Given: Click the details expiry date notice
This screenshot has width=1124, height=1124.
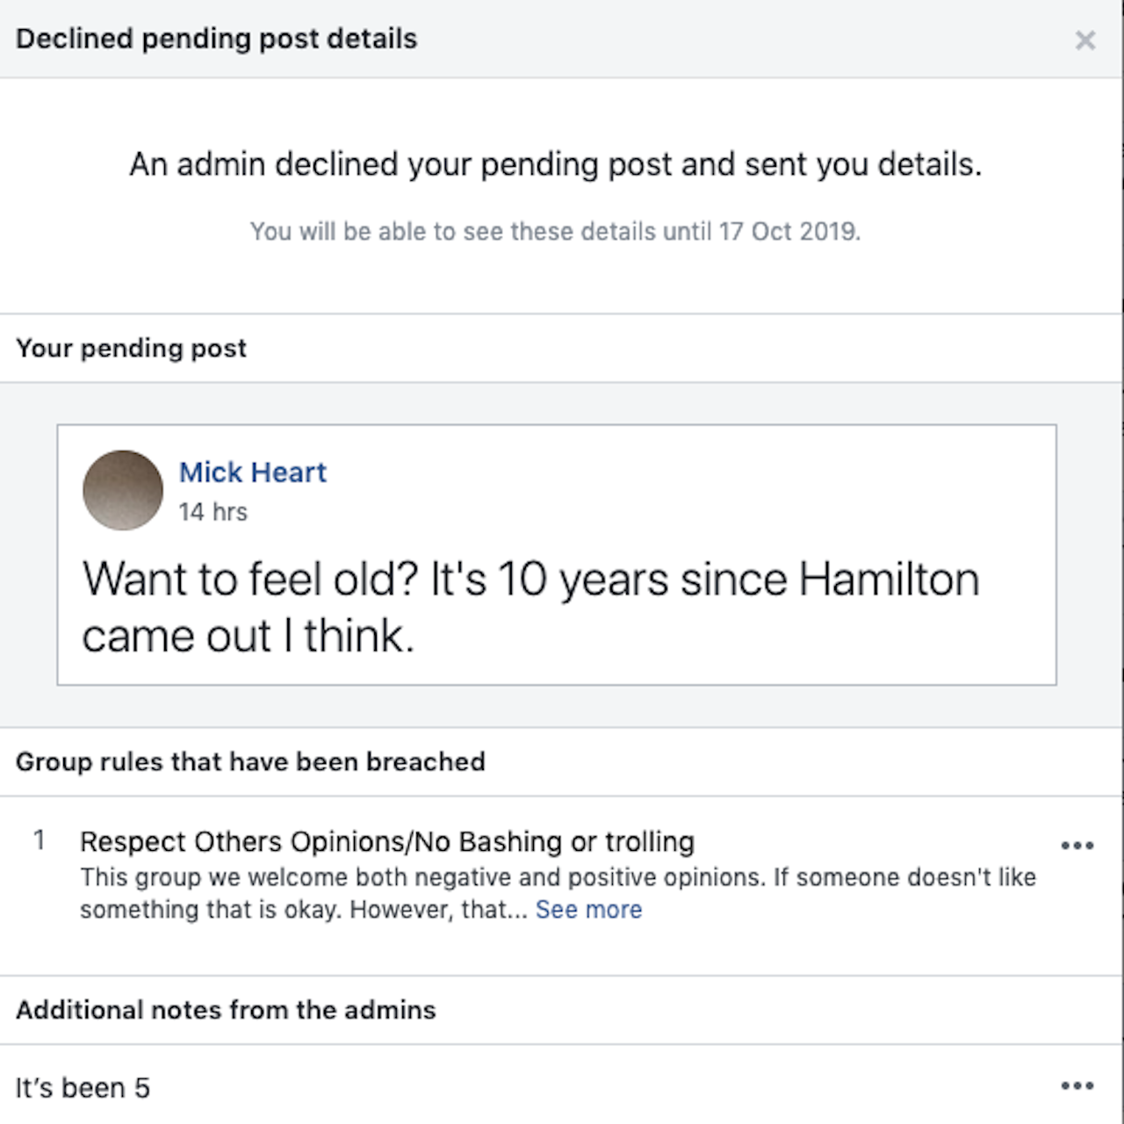Looking at the screenshot, I should tap(555, 231).
